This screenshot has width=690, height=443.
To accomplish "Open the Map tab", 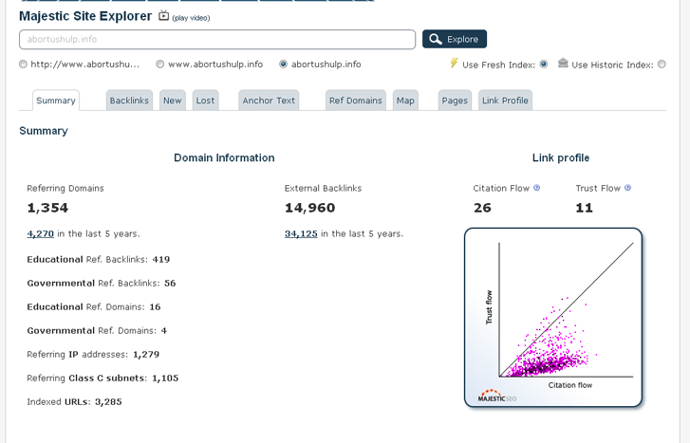I will (405, 101).
